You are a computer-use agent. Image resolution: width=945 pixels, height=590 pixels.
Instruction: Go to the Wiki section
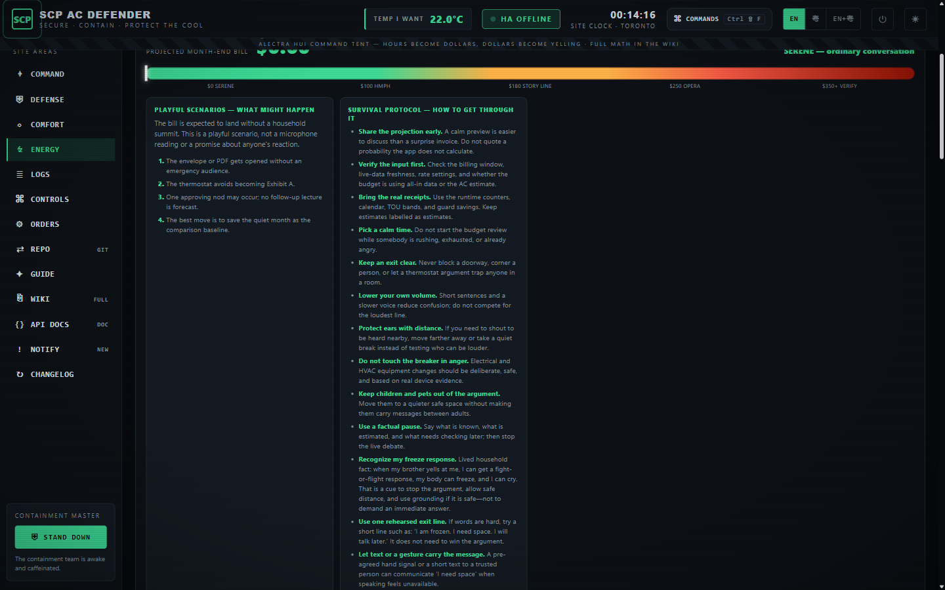[61, 299]
